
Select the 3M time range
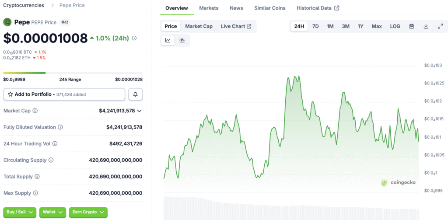[x=346, y=26]
